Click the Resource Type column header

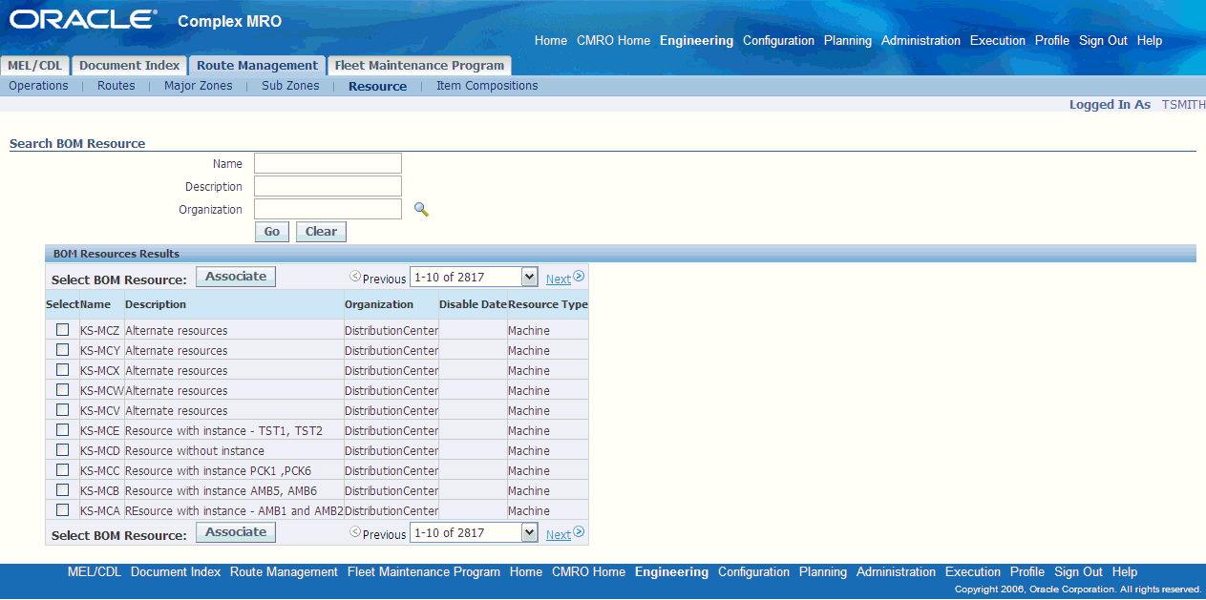(x=548, y=304)
